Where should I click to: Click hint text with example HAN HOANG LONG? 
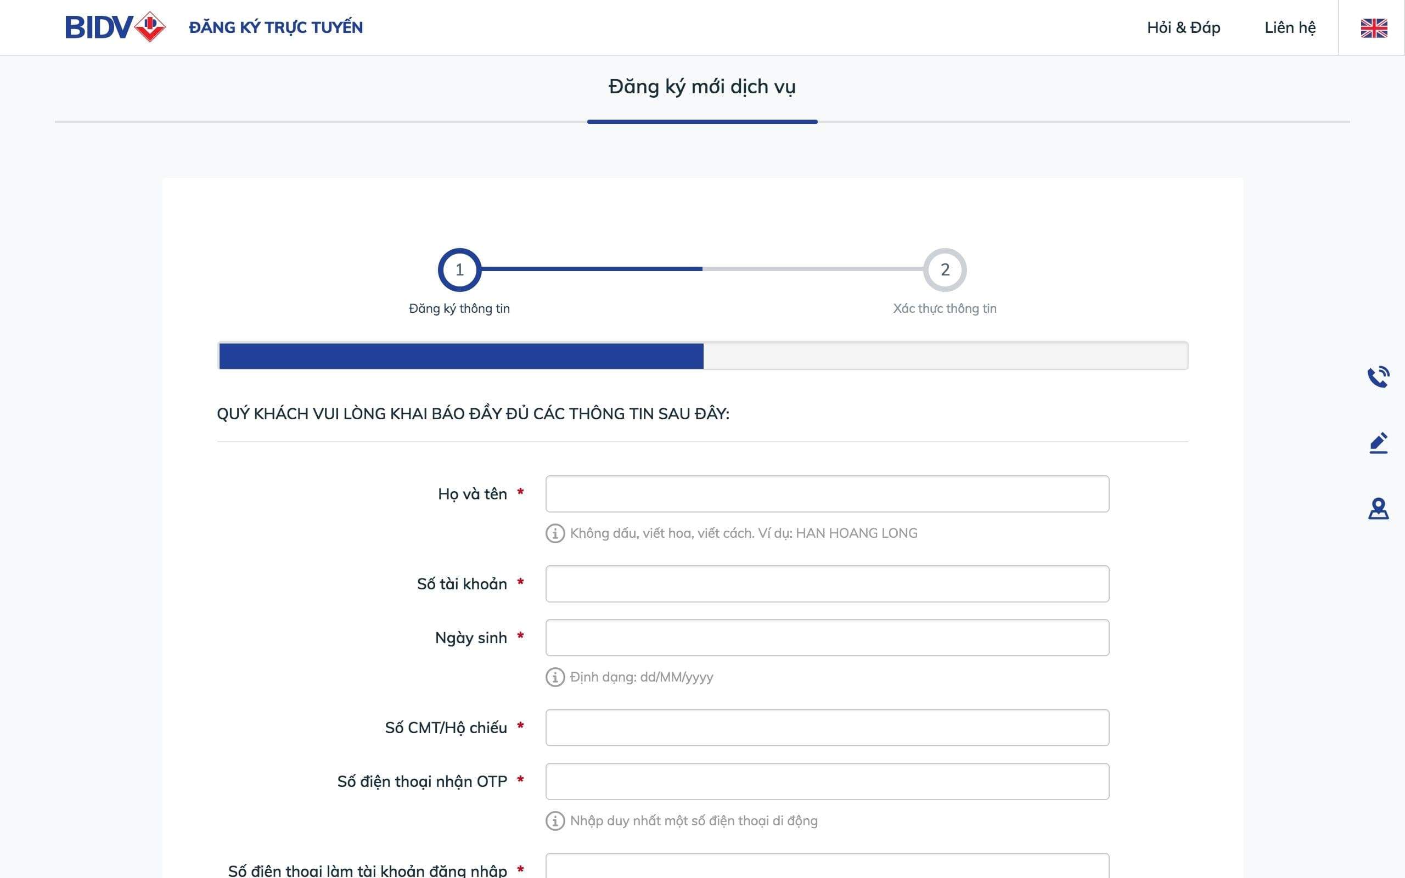[x=744, y=533]
